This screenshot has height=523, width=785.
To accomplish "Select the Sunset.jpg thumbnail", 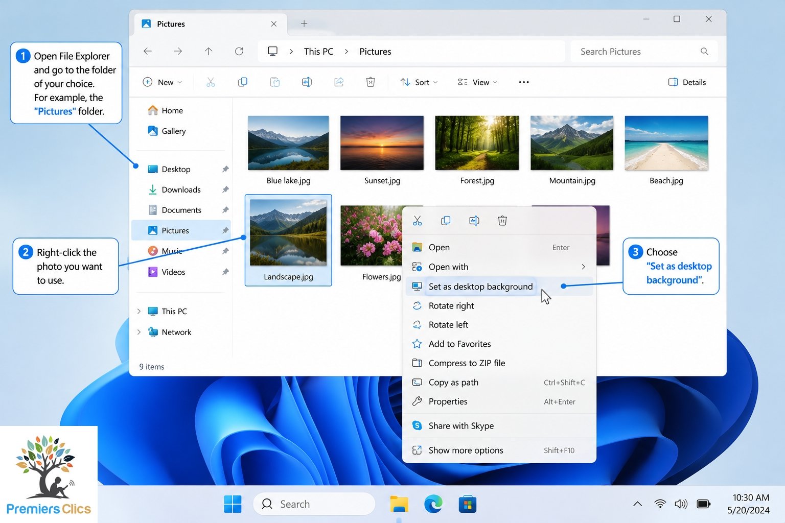I will pos(382,143).
